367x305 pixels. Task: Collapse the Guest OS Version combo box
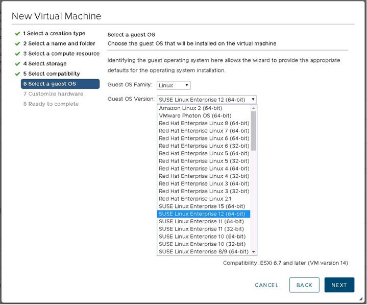(207, 100)
